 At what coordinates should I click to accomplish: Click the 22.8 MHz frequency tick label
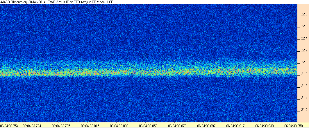[x=304, y=14]
